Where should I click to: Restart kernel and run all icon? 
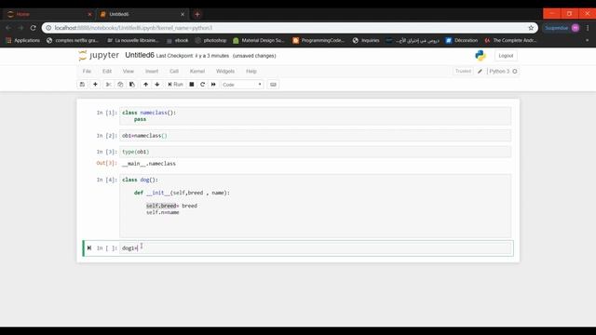point(213,85)
